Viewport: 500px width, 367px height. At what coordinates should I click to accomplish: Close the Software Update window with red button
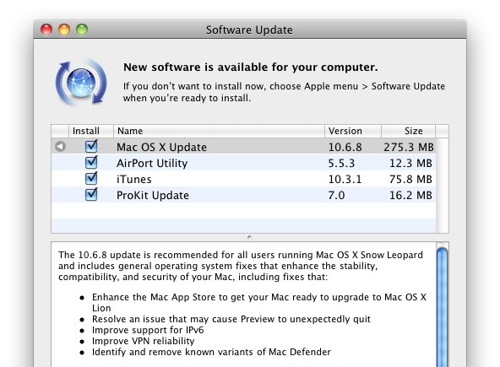[46, 30]
